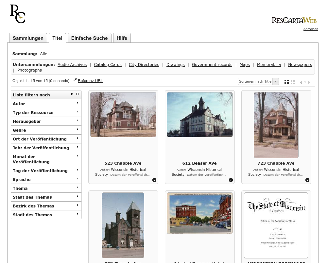Open the hotel street postcard thumbnail

(x=200, y=213)
